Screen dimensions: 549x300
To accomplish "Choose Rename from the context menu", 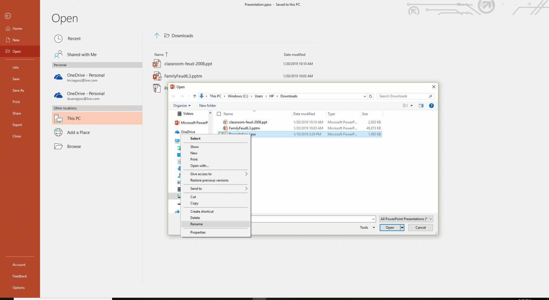I will pos(215,224).
